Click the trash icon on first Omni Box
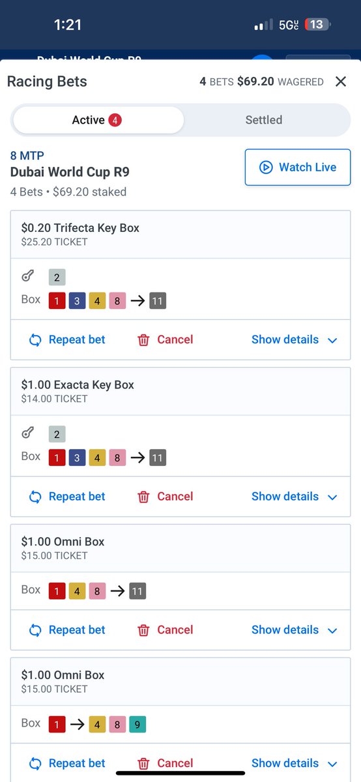Image resolution: width=361 pixels, height=782 pixels. click(143, 631)
